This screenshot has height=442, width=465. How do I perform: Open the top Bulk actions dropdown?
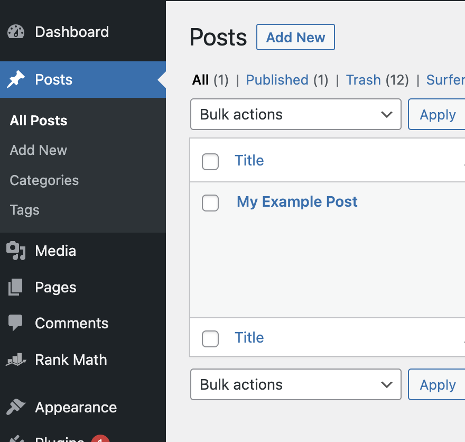tap(295, 114)
